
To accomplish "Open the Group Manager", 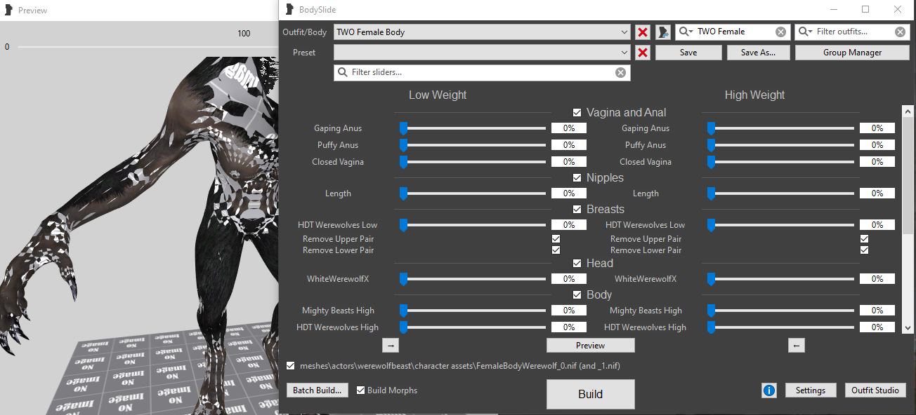I will click(852, 53).
